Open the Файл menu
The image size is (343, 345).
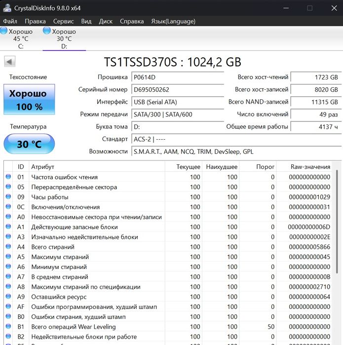[x=10, y=21]
